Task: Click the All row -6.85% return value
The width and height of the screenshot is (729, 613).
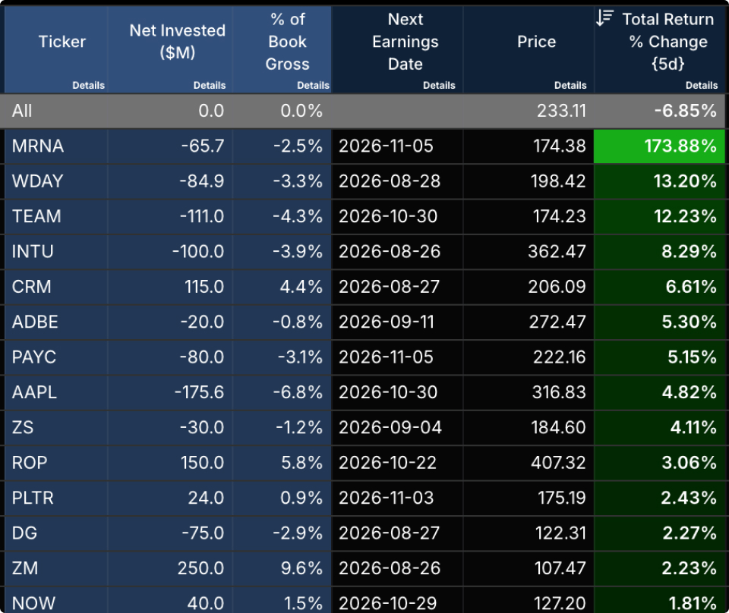Action: (685, 111)
